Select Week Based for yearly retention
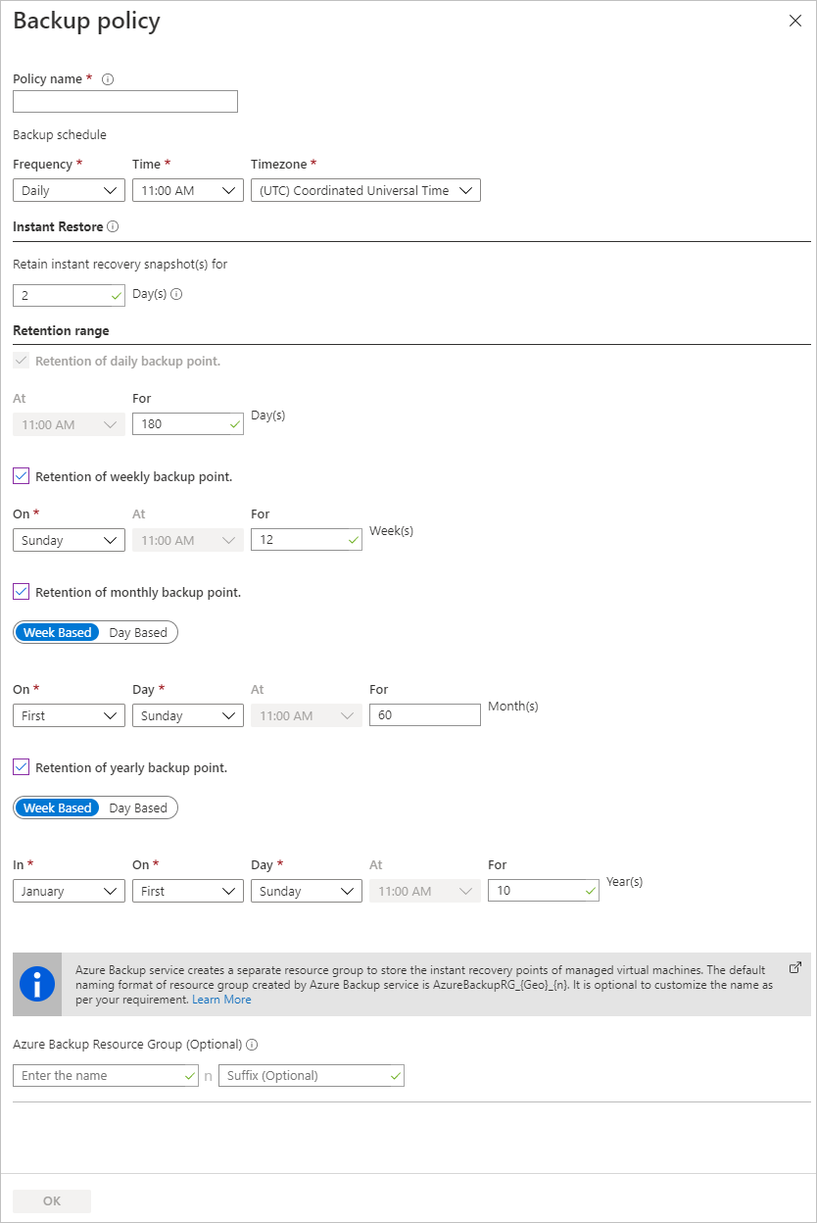Image resolution: width=817 pixels, height=1223 pixels. tap(57, 807)
